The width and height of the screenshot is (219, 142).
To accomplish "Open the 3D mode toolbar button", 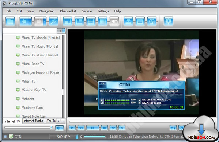I will pos(114,21).
